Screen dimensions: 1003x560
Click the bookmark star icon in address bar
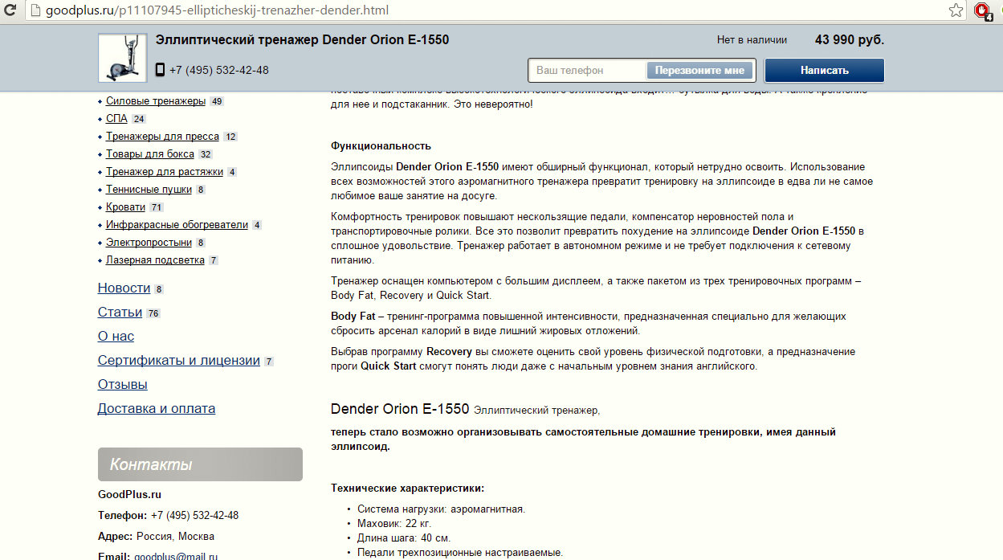pos(956,10)
